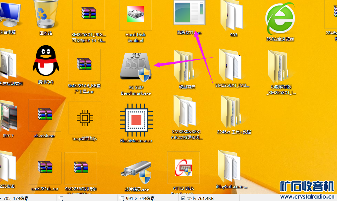Launch FlashMaster.exe
The height and width of the screenshot is (201, 337).
coord(136,120)
